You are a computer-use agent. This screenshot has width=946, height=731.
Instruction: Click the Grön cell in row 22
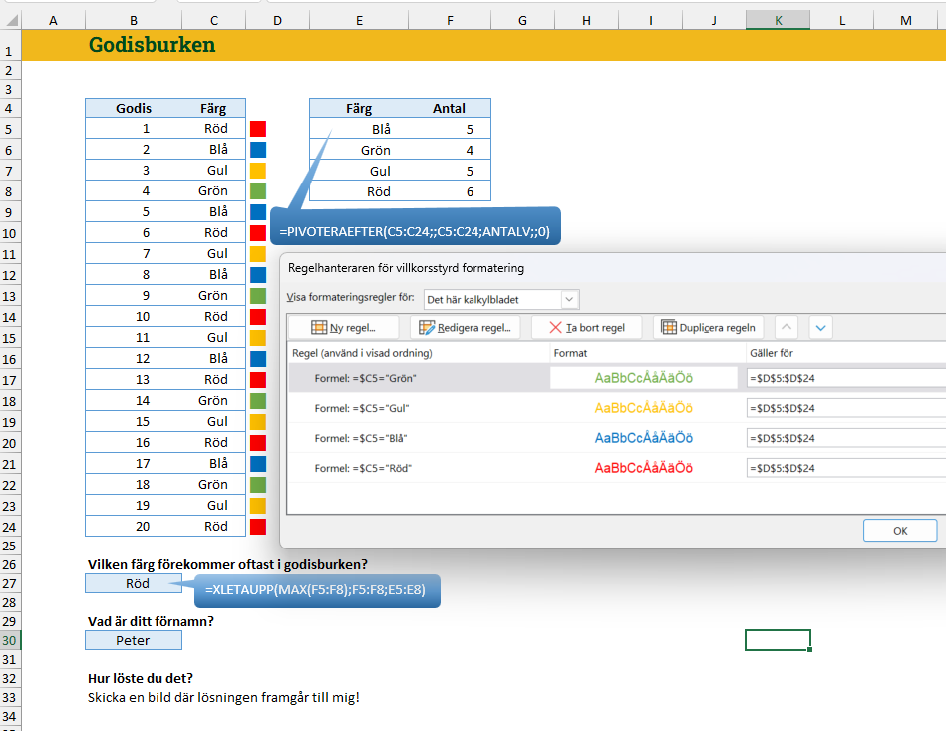coord(213,484)
